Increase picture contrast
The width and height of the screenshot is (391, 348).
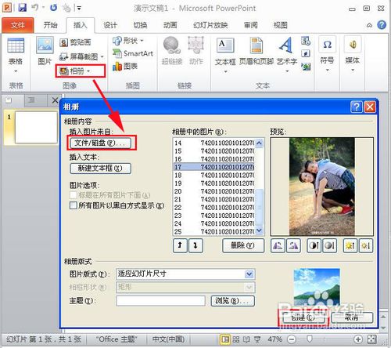click(x=314, y=245)
